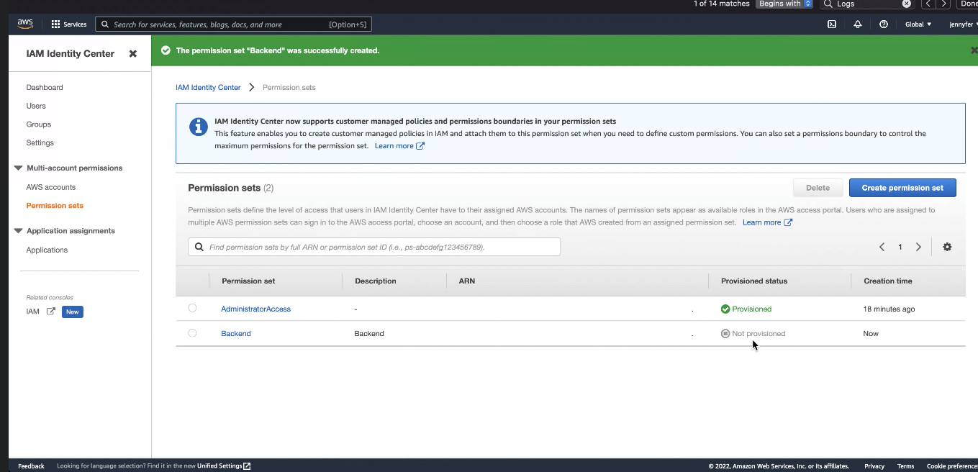Image resolution: width=978 pixels, height=472 pixels.
Task: Go to previous page of permission sets
Action: (x=882, y=247)
